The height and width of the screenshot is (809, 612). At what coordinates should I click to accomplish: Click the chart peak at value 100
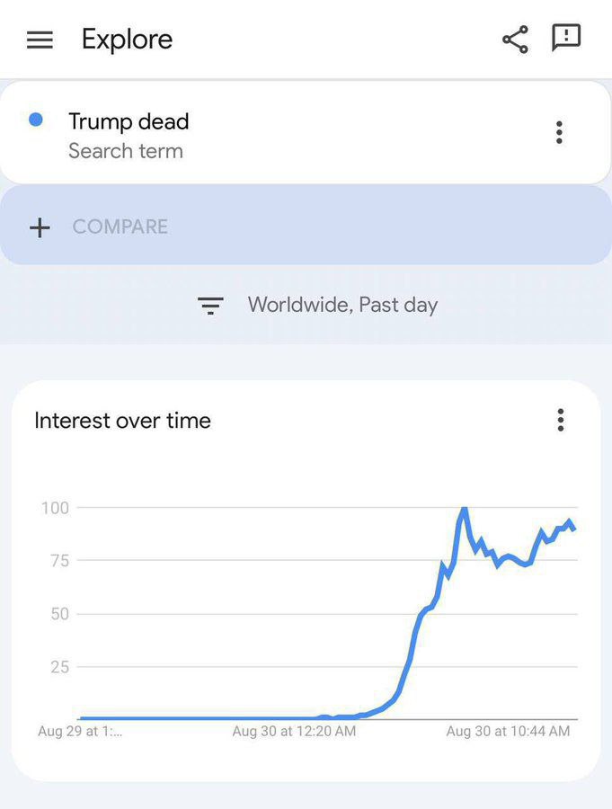[x=464, y=510]
